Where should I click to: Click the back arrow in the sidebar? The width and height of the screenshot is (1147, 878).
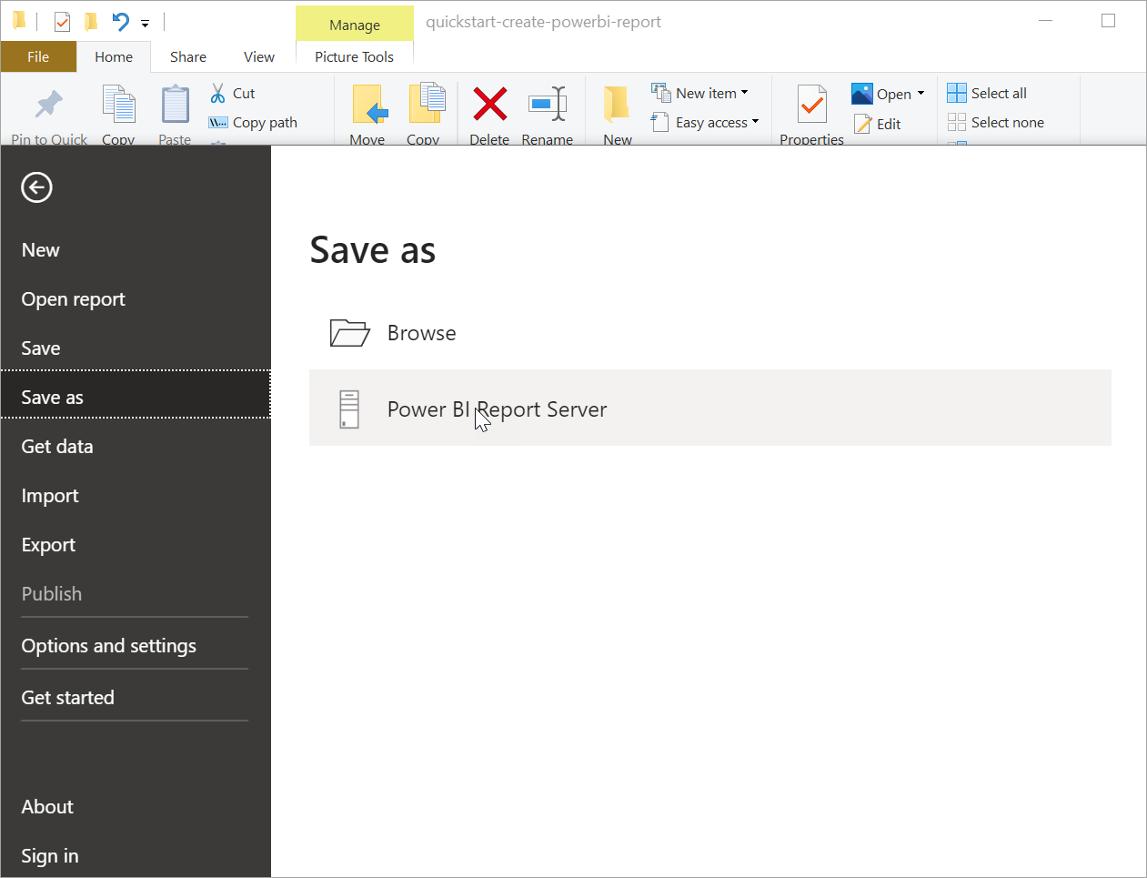click(x=36, y=187)
